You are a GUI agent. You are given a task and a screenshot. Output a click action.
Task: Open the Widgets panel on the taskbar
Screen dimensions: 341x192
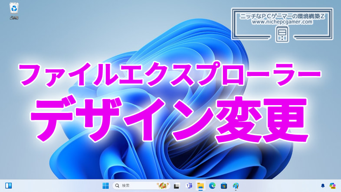(x=9, y=185)
